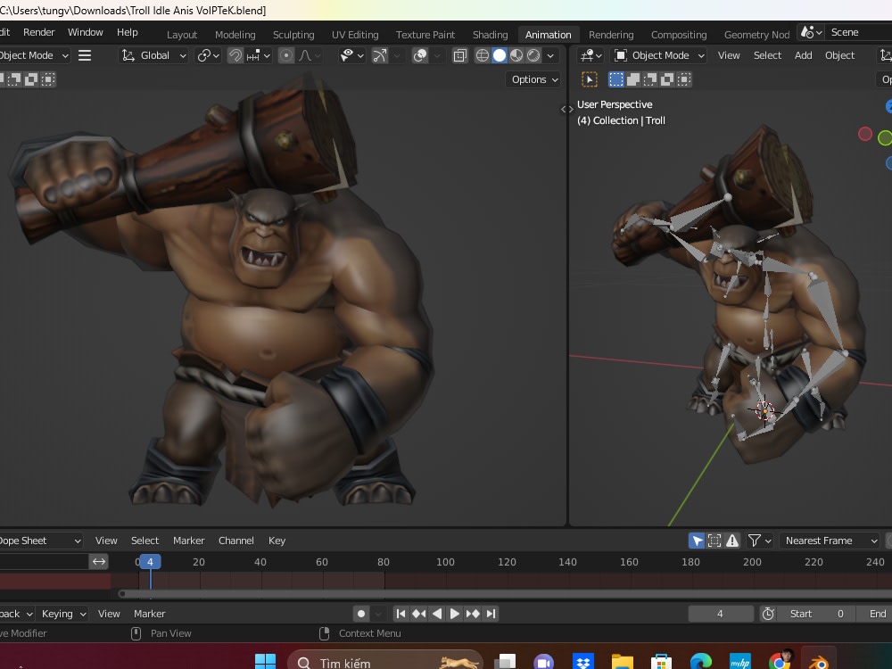Toggle X-ray mode in left viewport

(459, 55)
